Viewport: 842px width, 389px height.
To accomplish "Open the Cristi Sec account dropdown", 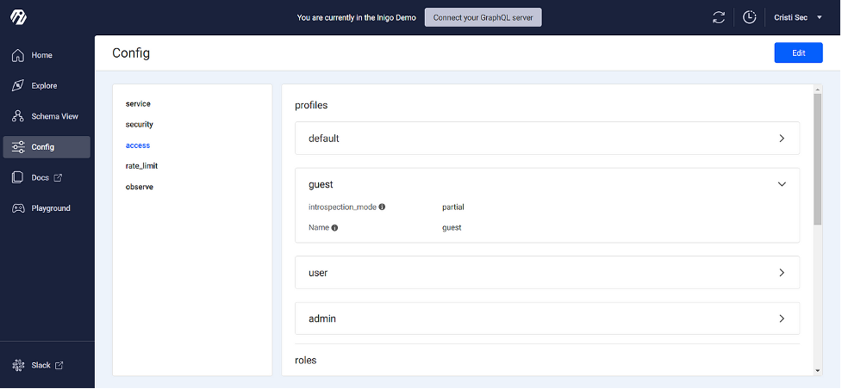I will click(x=798, y=17).
